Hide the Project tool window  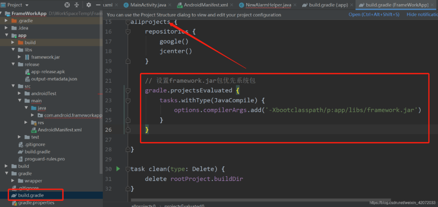(x=98, y=5)
